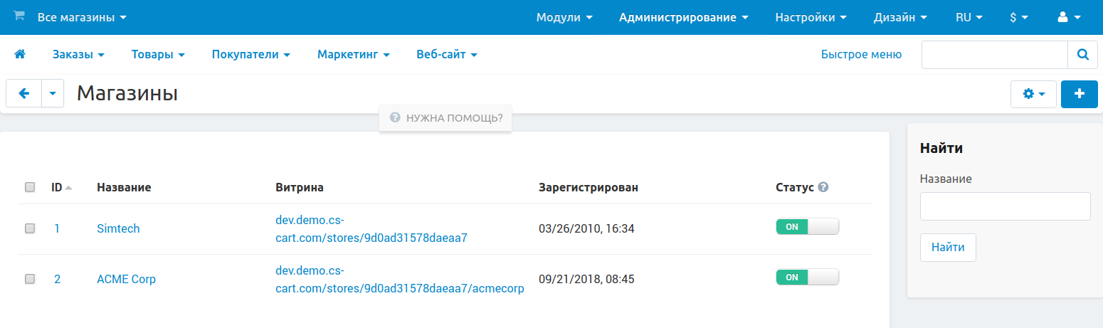Open the Маркетинг menu
The image size is (1103, 328).
(x=353, y=54)
